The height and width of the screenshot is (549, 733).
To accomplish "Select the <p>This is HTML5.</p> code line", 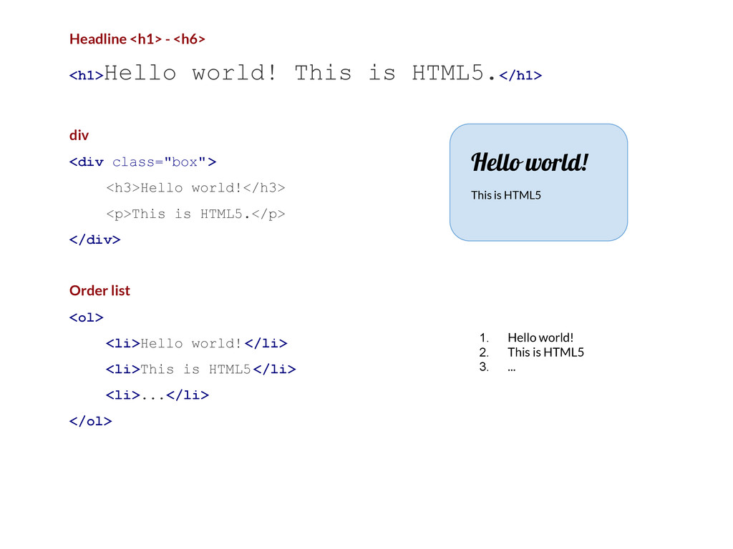I will (x=195, y=214).
